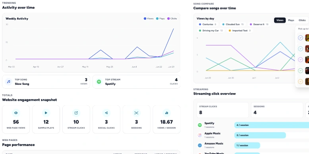Click the Amazon Music label in streaming list
This screenshot has width=309, height=154.
click(214, 144)
